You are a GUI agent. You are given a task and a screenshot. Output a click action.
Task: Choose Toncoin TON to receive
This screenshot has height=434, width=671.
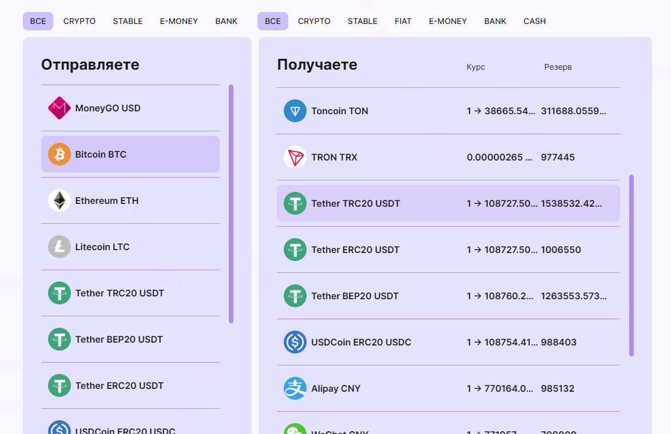pyautogui.click(x=448, y=111)
